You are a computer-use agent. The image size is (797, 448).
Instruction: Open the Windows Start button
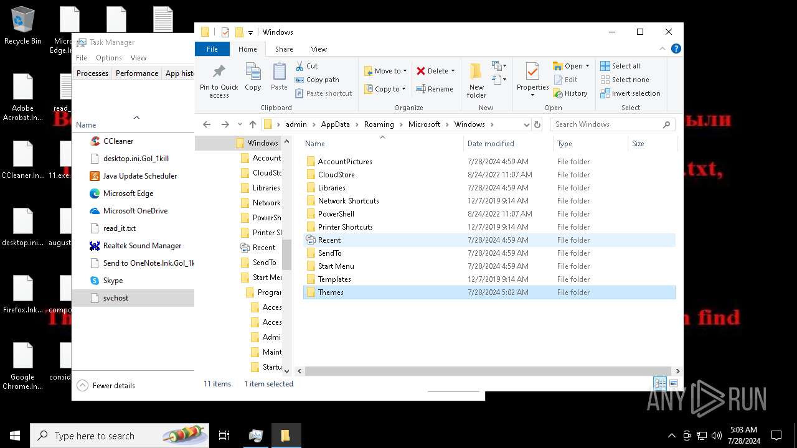pos(15,436)
